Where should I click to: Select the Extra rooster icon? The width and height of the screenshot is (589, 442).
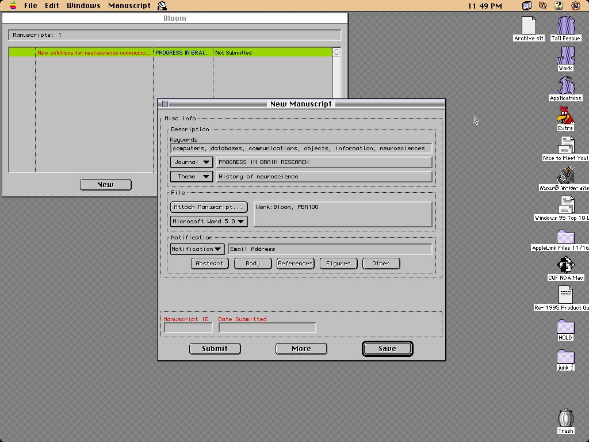point(565,116)
